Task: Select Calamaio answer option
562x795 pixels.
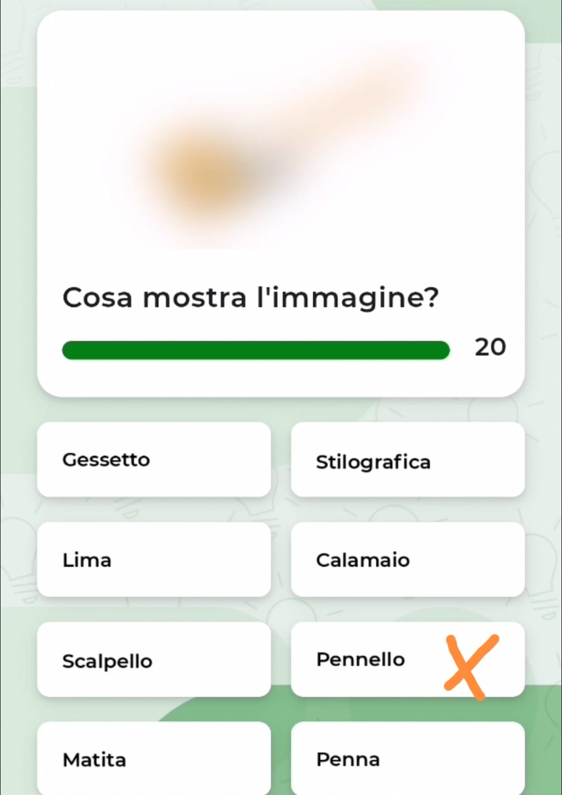Action: [x=407, y=559]
